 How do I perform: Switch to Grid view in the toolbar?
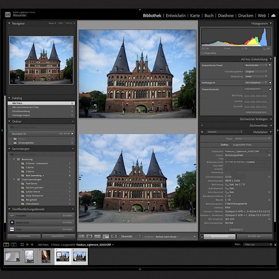(81, 236)
